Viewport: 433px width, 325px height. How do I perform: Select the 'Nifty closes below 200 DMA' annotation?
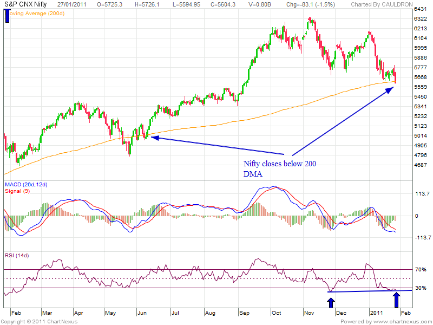[x=279, y=168]
